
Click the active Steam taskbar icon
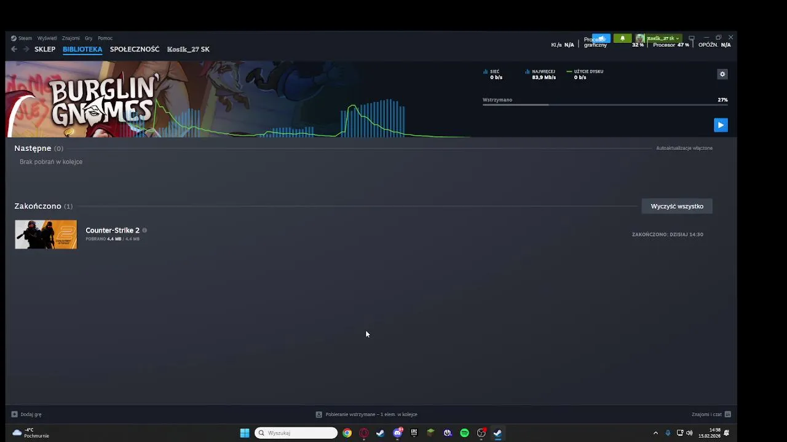[497, 433]
